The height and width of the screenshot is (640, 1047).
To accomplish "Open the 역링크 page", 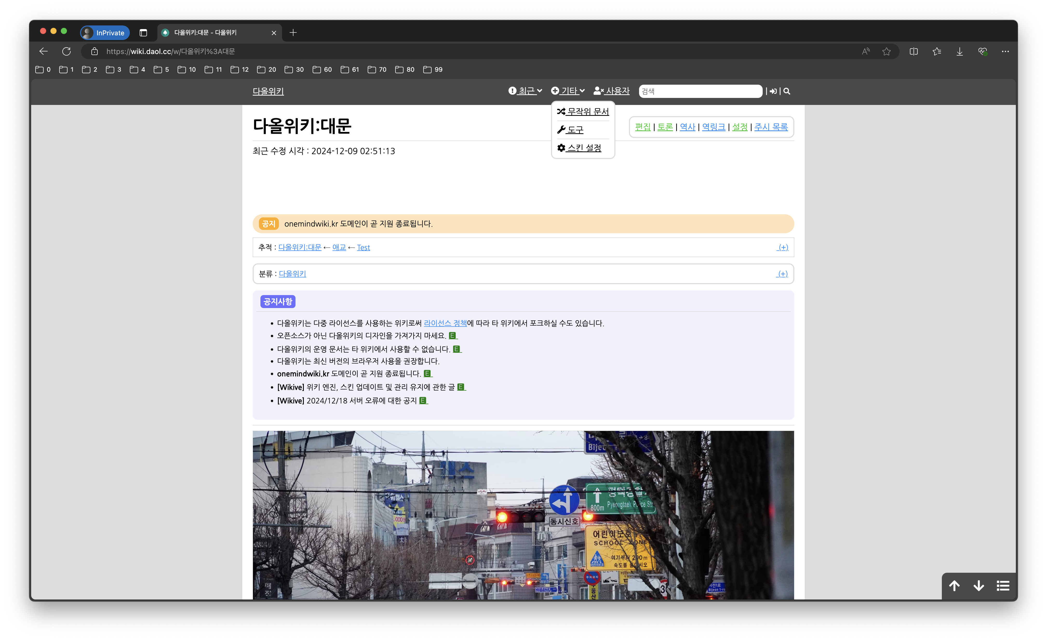I will click(714, 127).
